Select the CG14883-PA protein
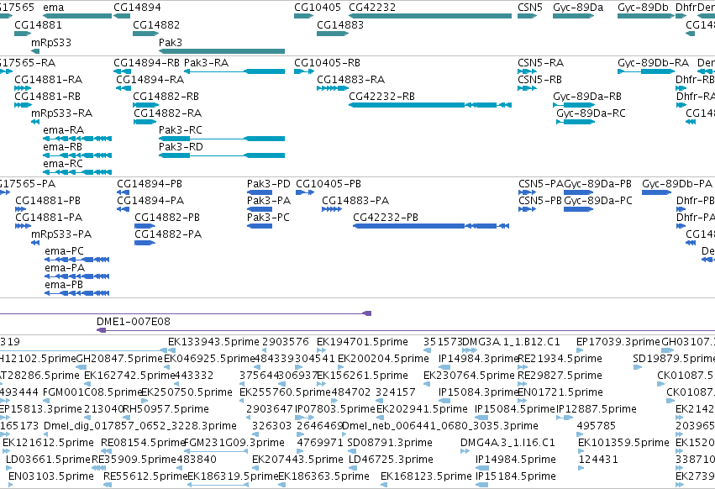The image size is (715, 489). (x=332, y=209)
